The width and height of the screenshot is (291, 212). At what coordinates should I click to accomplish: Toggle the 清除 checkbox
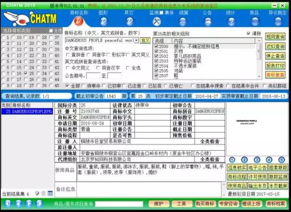(x=249, y=34)
